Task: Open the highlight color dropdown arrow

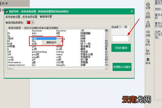Action: click(x=32, y=22)
